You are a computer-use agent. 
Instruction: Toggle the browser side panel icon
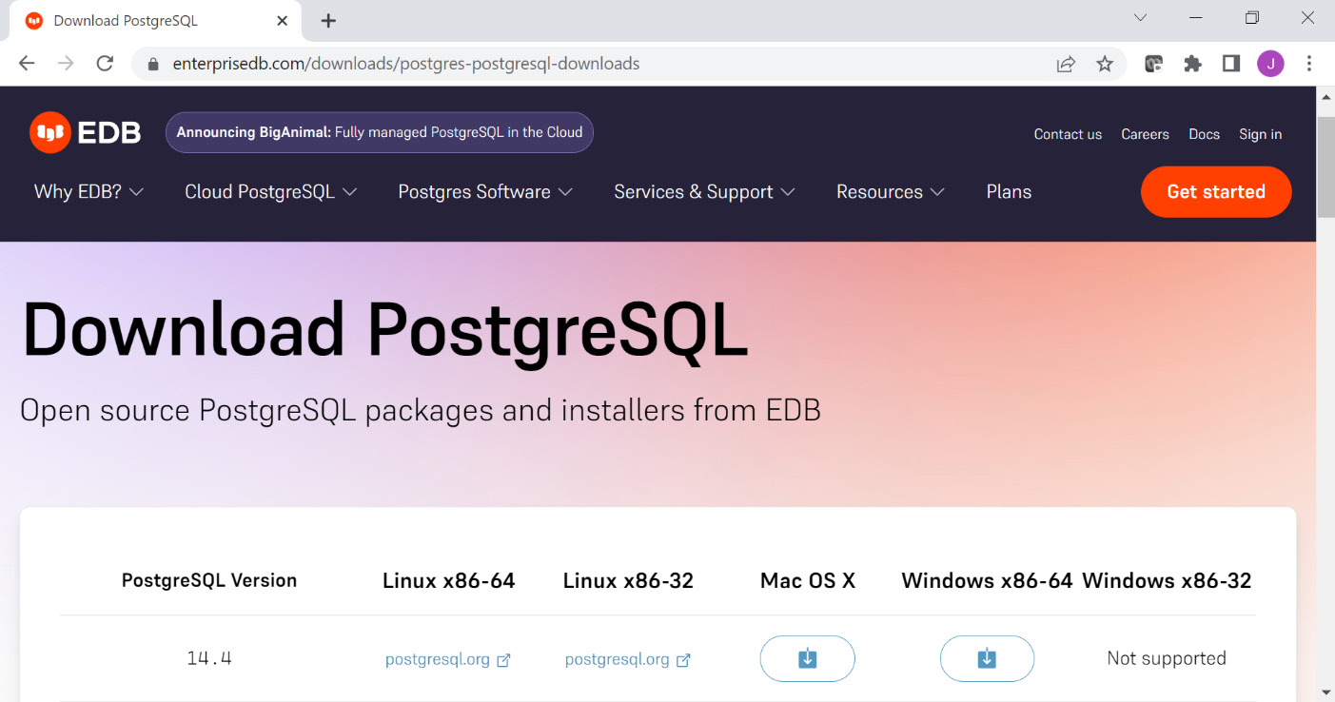tap(1231, 64)
